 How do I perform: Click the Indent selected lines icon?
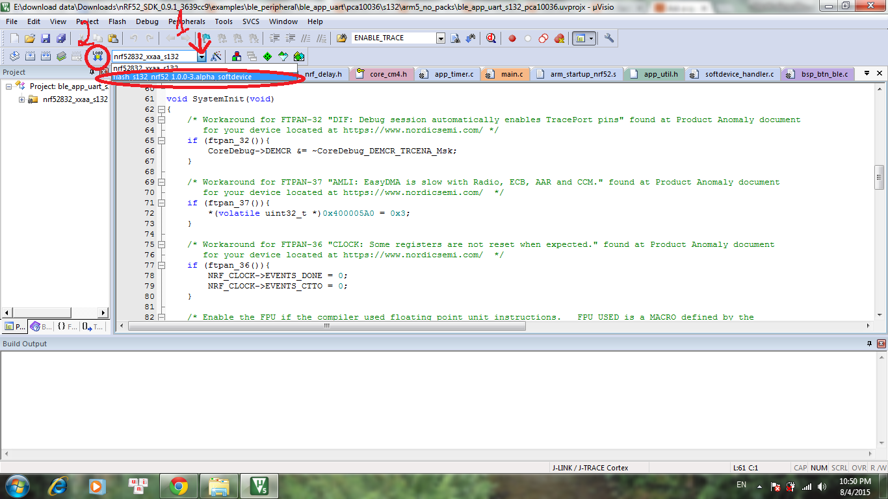[x=274, y=38]
